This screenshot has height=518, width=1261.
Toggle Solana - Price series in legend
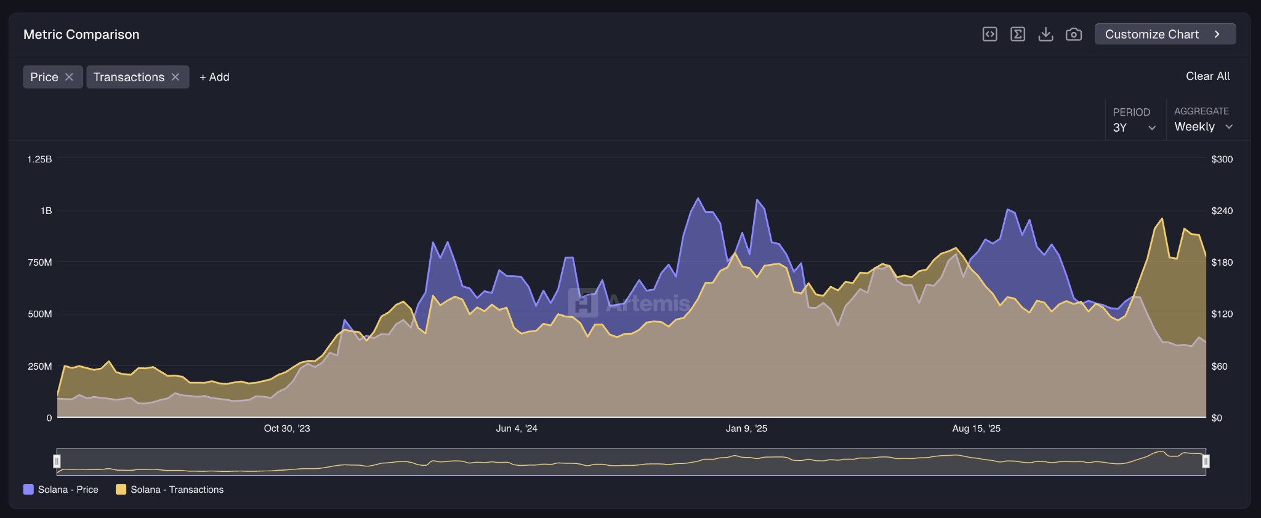point(61,490)
